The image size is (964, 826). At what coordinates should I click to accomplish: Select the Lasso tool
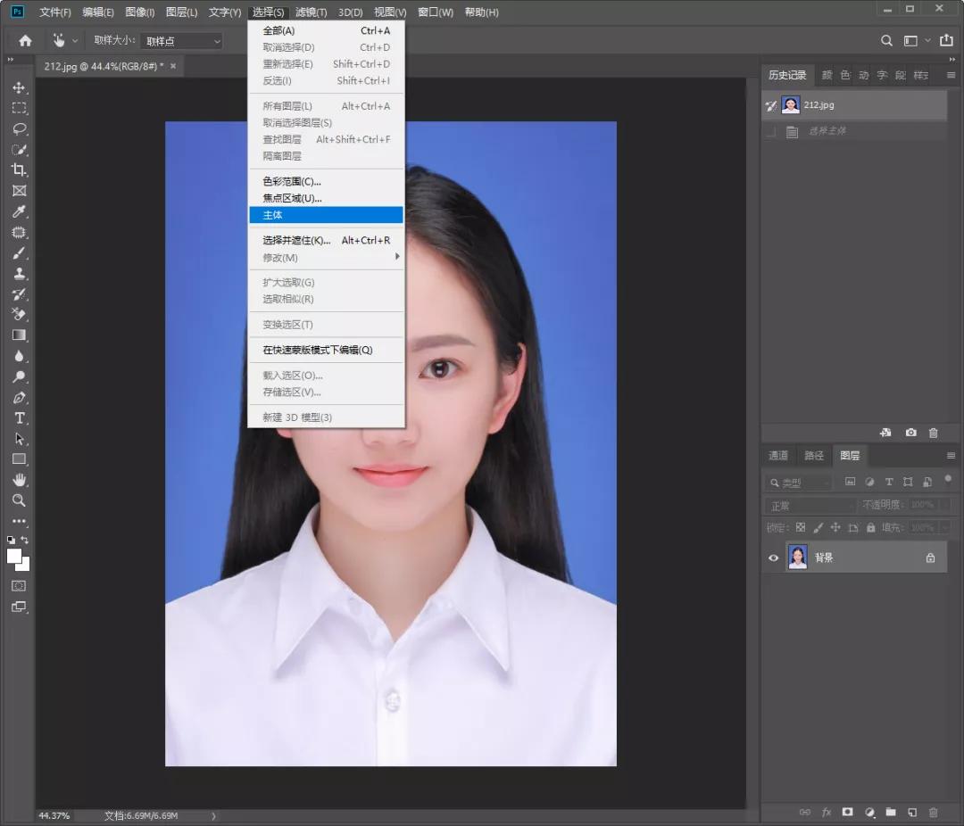[19, 128]
